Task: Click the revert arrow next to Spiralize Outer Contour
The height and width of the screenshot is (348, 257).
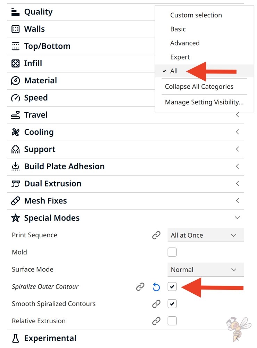Action: (156, 286)
